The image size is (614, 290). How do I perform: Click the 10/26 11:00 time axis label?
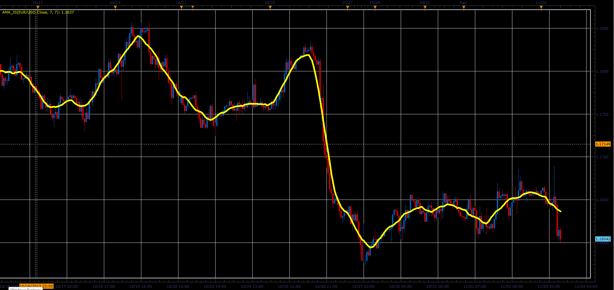click(x=326, y=286)
